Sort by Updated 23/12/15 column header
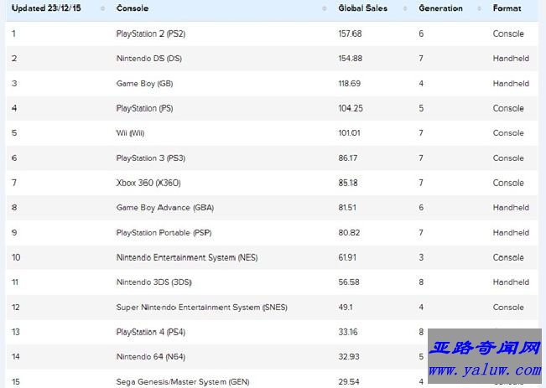The image size is (546, 388). [x=46, y=8]
